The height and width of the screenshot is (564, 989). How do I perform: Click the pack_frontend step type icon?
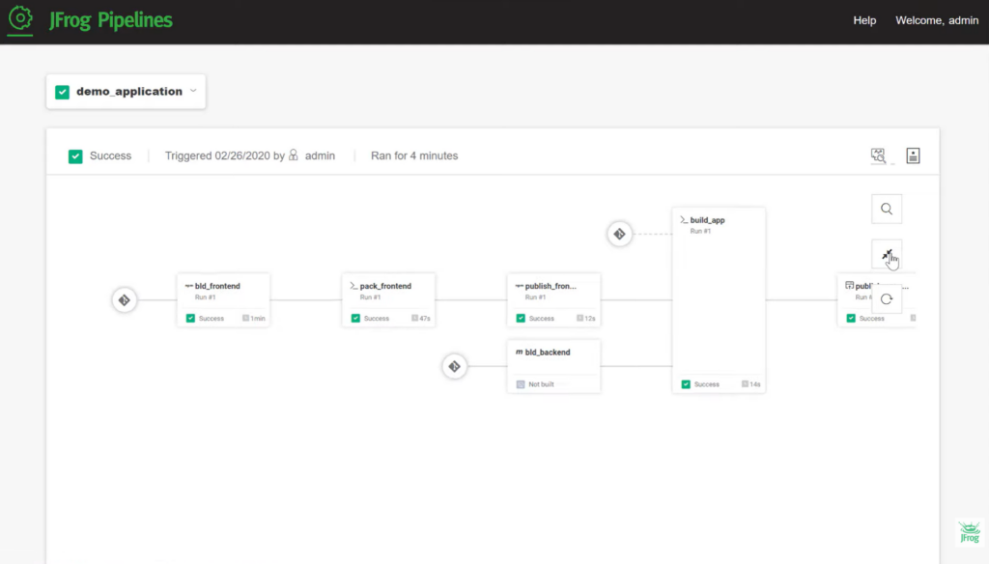point(353,286)
